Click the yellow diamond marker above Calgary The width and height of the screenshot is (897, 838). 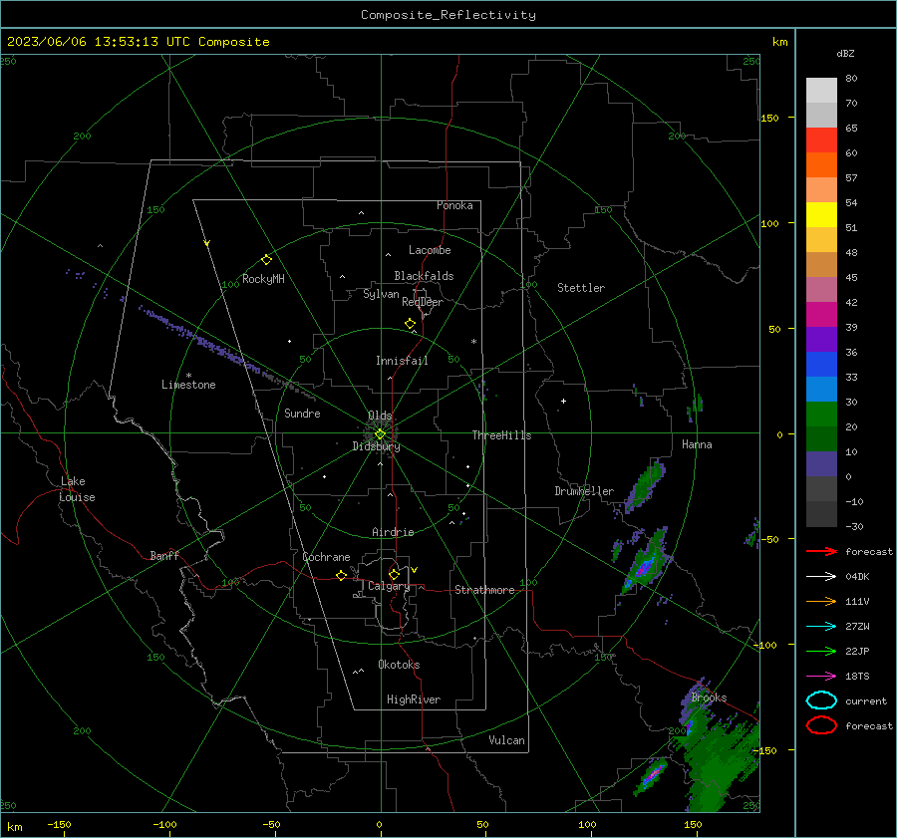pyautogui.click(x=394, y=574)
